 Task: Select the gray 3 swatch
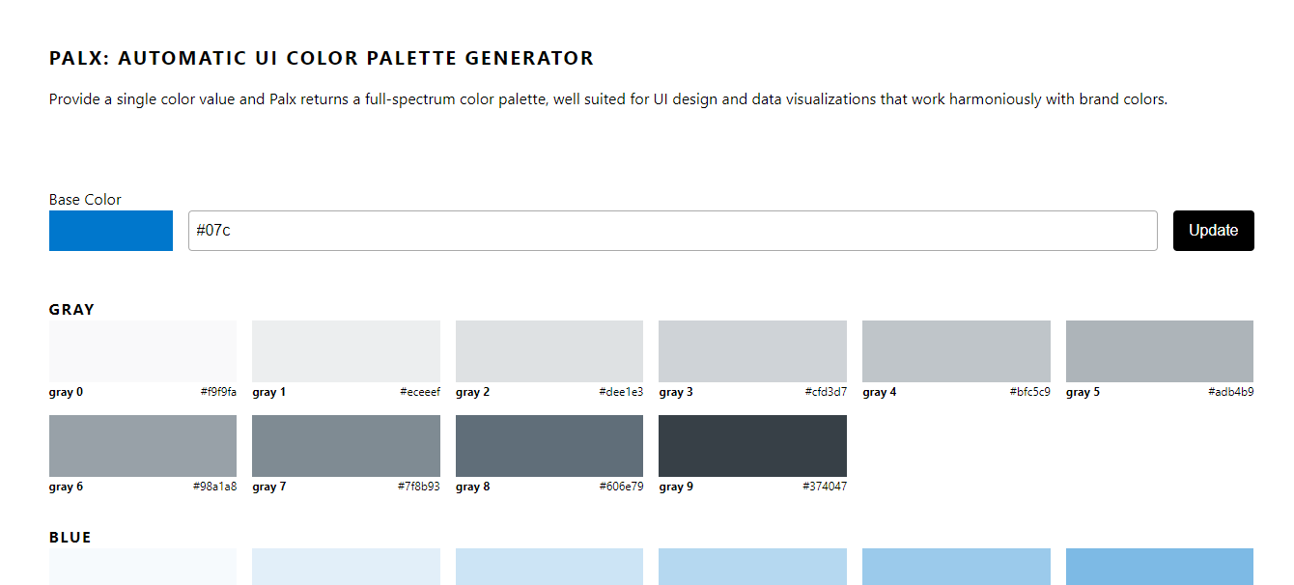(752, 349)
